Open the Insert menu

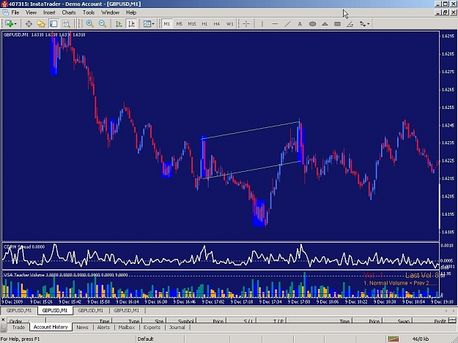point(49,12)
